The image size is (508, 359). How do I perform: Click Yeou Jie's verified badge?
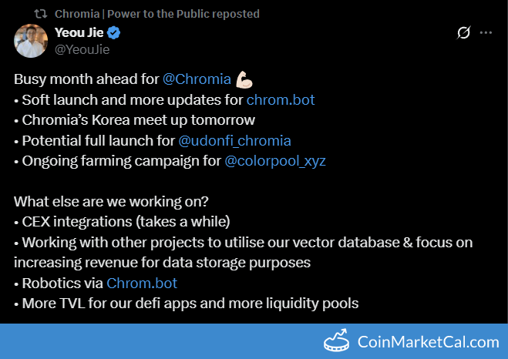pos(114,33)
